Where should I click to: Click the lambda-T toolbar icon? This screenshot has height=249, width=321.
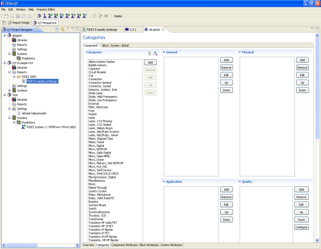click(x=85, y=16)
